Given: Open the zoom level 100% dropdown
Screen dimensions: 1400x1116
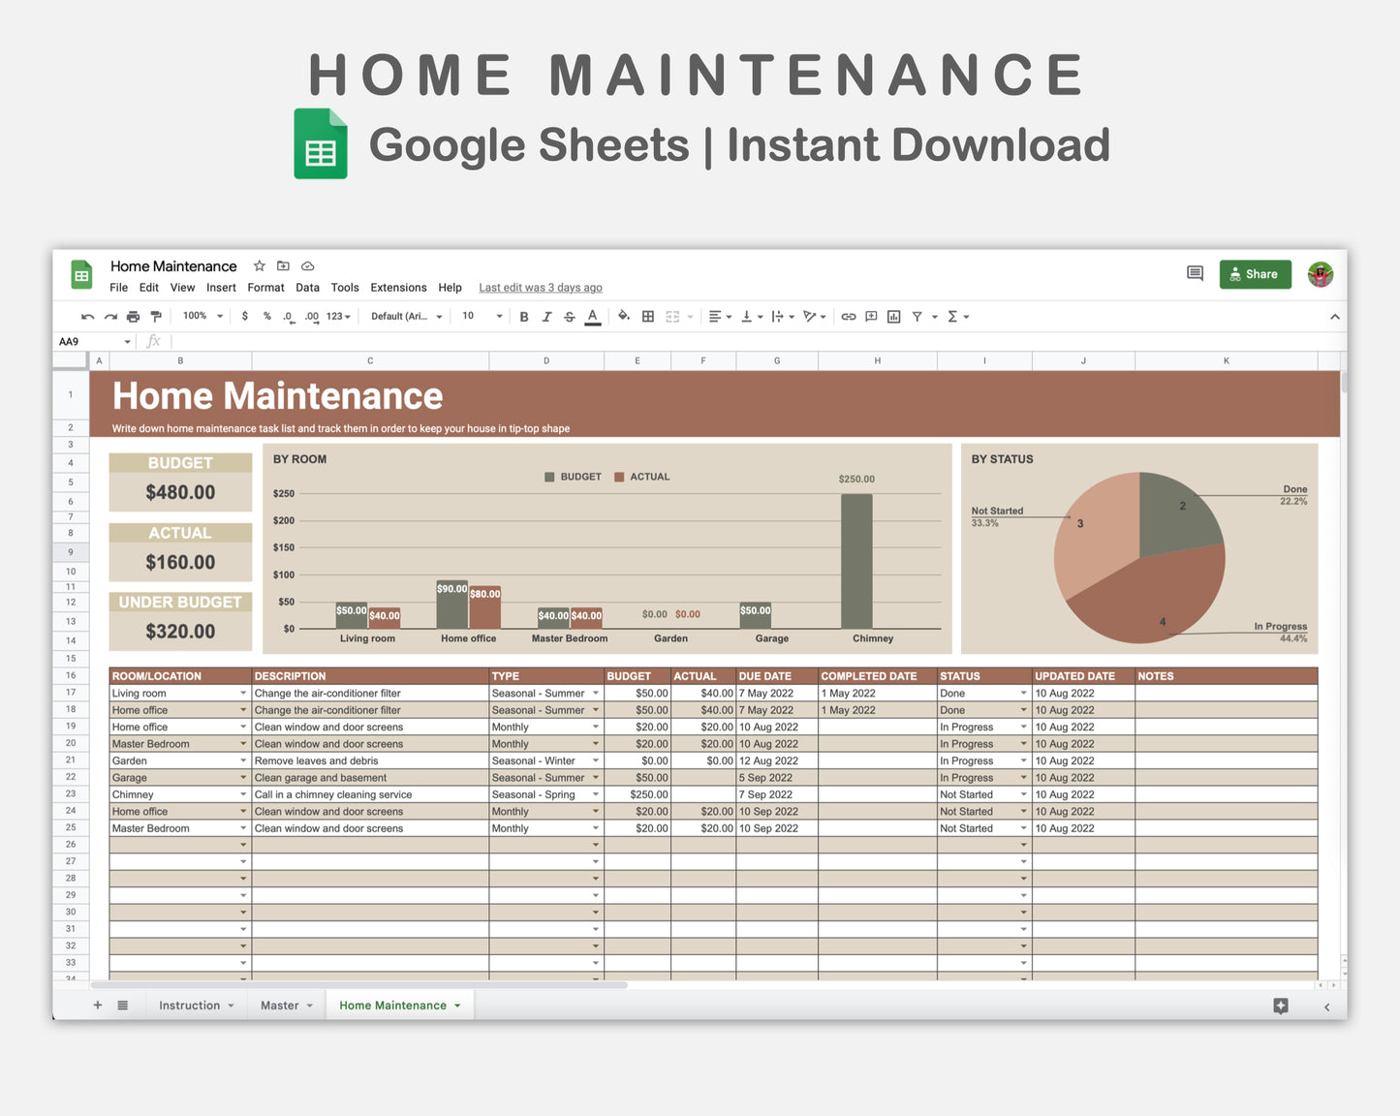Looking at the screenshot, I should point(201,316).
